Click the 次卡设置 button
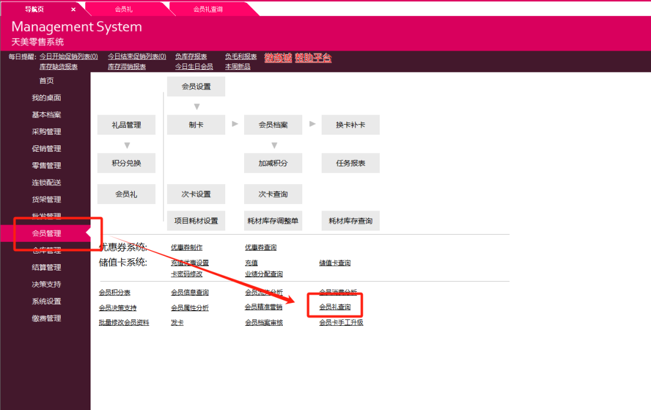This screenshot has height=410, width=651. point(196,194)
